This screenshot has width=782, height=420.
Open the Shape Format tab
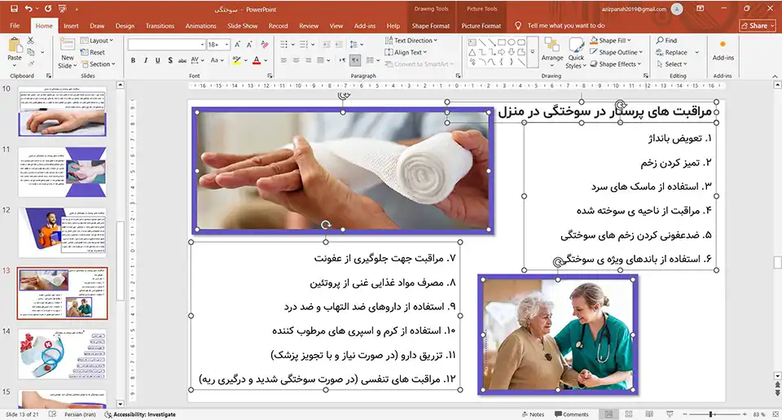tap(430, 26)
